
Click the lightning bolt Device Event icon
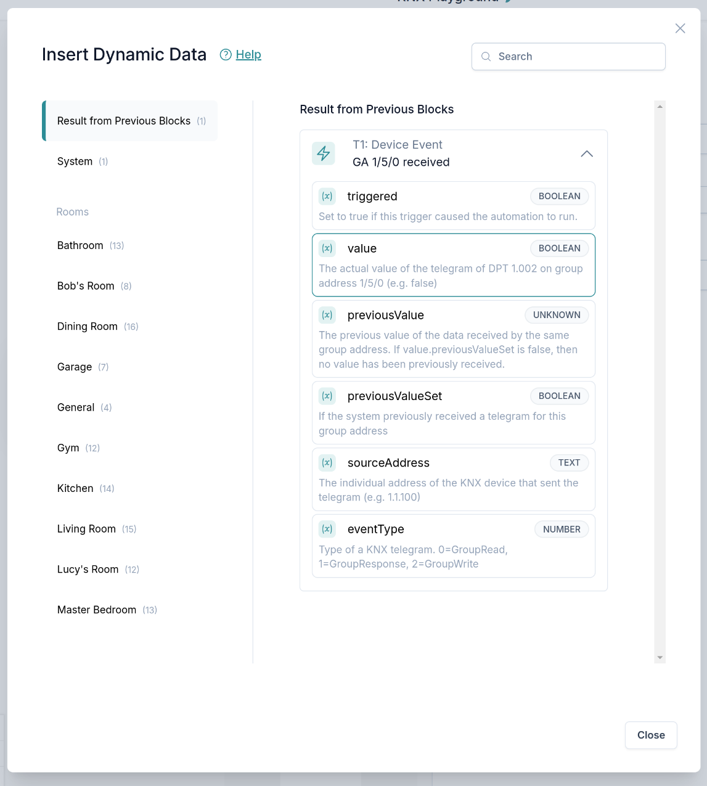click(x=324, y=154)
